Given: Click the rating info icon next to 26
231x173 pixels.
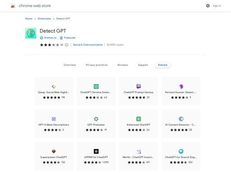Looking at the screenshot, I should pos(67,45).
